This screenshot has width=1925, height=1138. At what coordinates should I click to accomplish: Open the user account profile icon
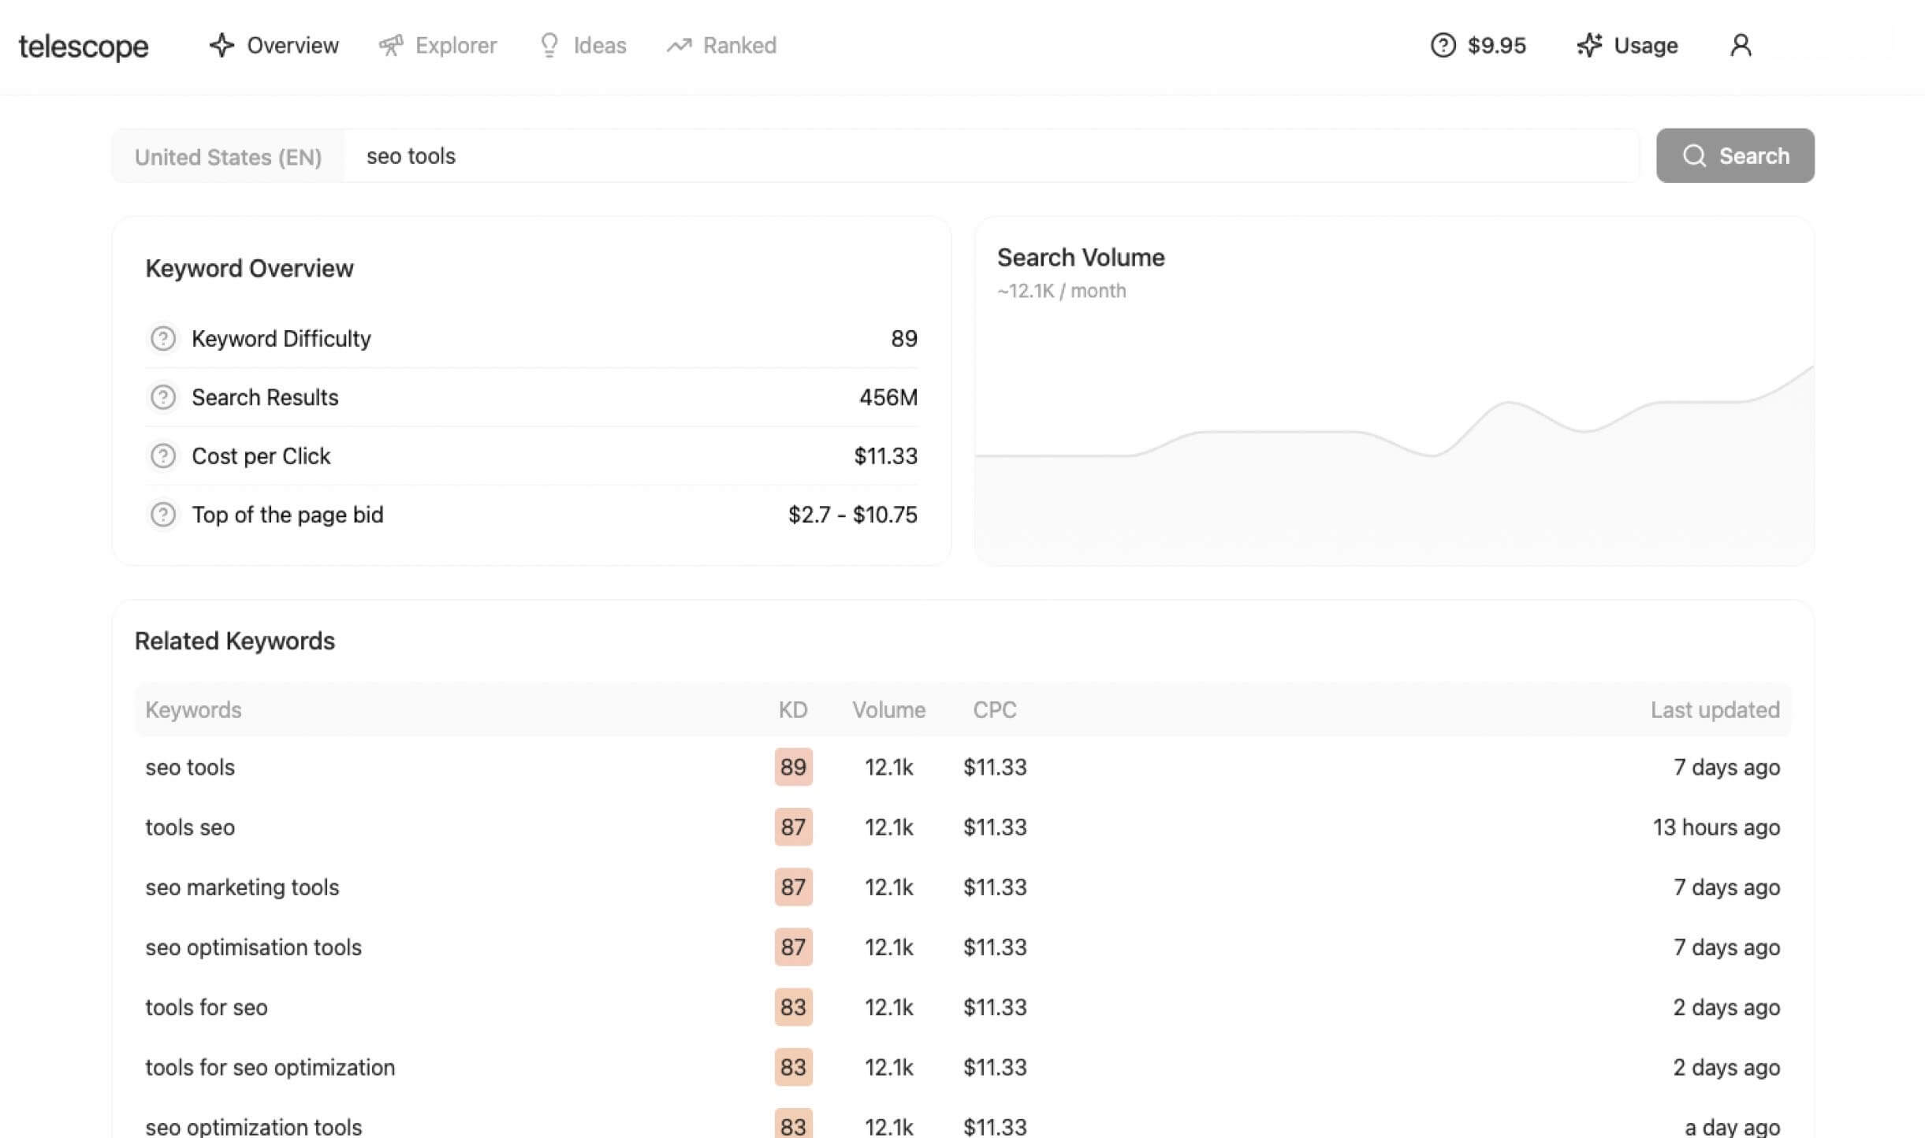coord(1741,46)
